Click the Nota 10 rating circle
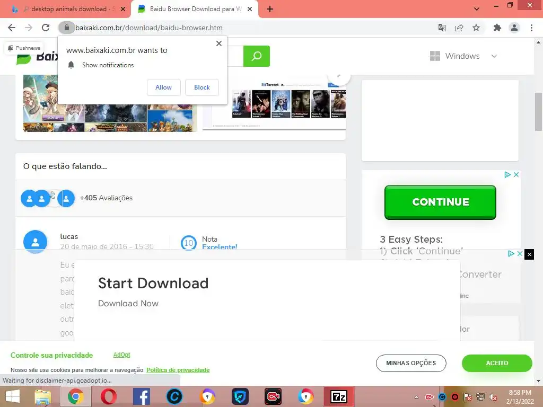543x407 pixels. coord(188,243)
